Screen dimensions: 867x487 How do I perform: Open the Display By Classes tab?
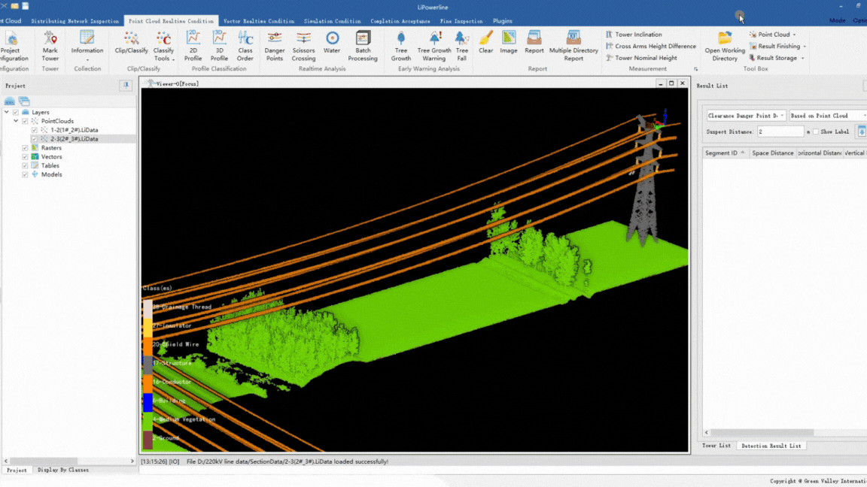[x=63, y=470]
